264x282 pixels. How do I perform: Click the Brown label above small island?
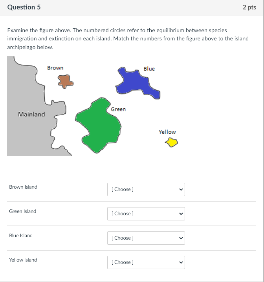(x=55, y=68)
